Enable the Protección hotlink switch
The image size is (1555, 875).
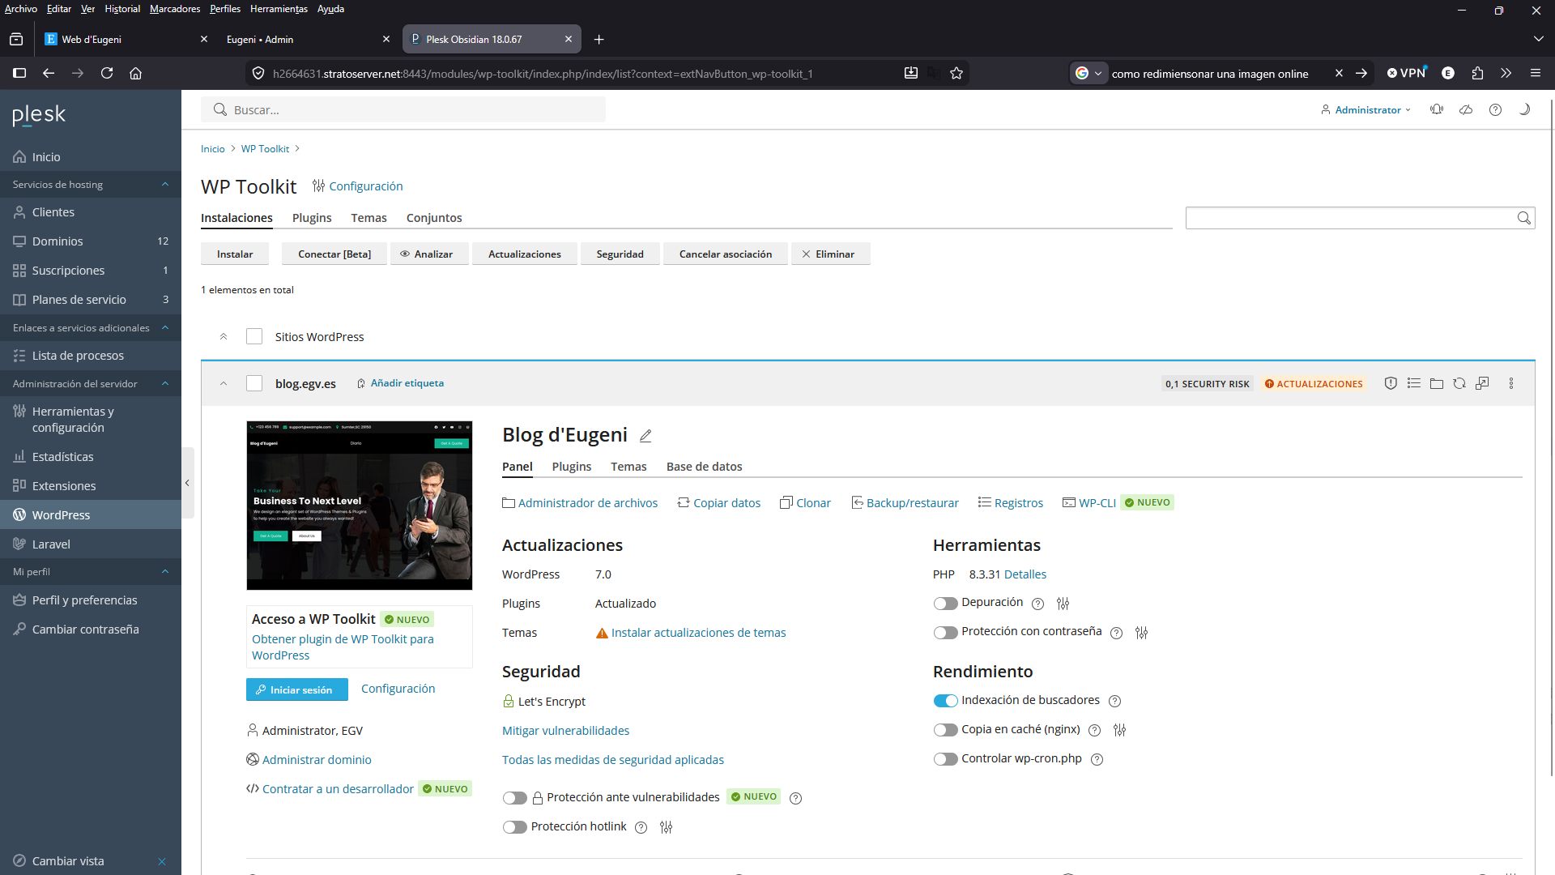(x=514, y=827)
